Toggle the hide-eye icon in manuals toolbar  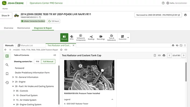(177, 45)
